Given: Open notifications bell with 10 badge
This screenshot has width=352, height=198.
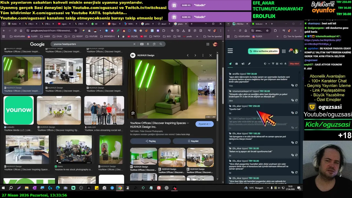Looking at the screenshot, I should click(290, 51).
